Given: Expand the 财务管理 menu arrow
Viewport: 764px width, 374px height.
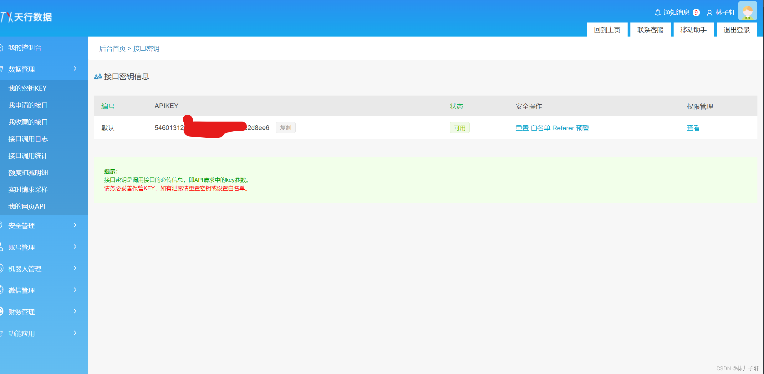Looking at the screenshot, I should (x=75, y=312).
